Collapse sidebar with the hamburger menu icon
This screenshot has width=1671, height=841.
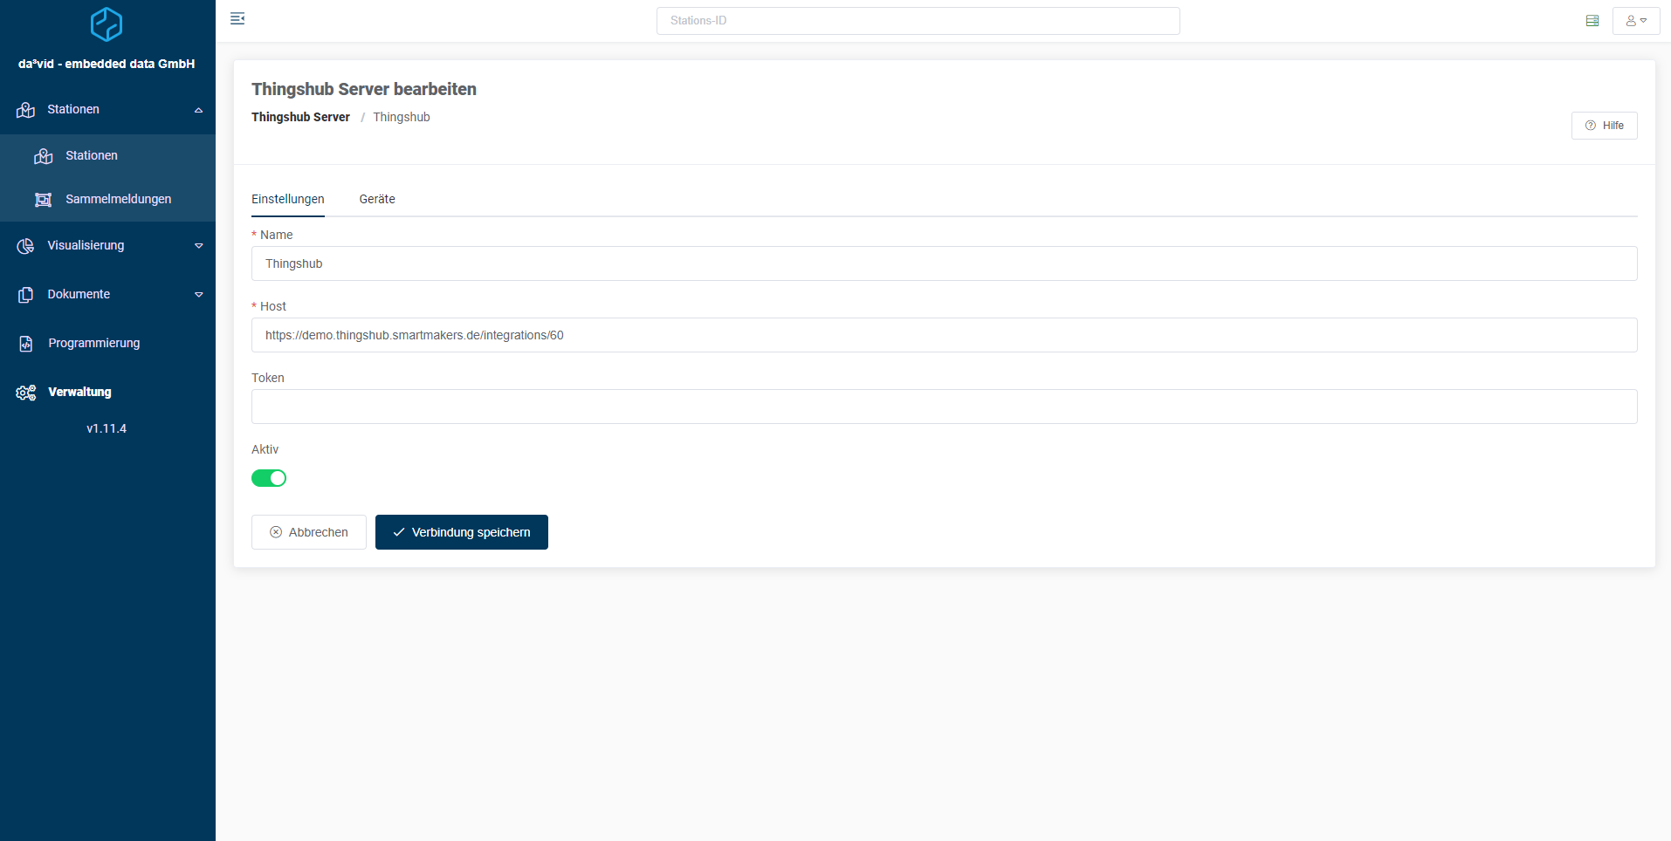point(237,19)
